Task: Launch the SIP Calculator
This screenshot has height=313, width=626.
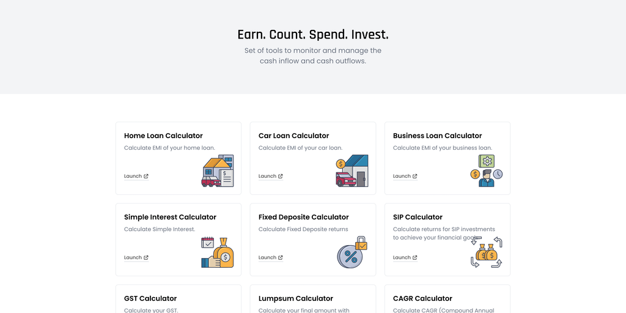Action: [x=402, y=257]
